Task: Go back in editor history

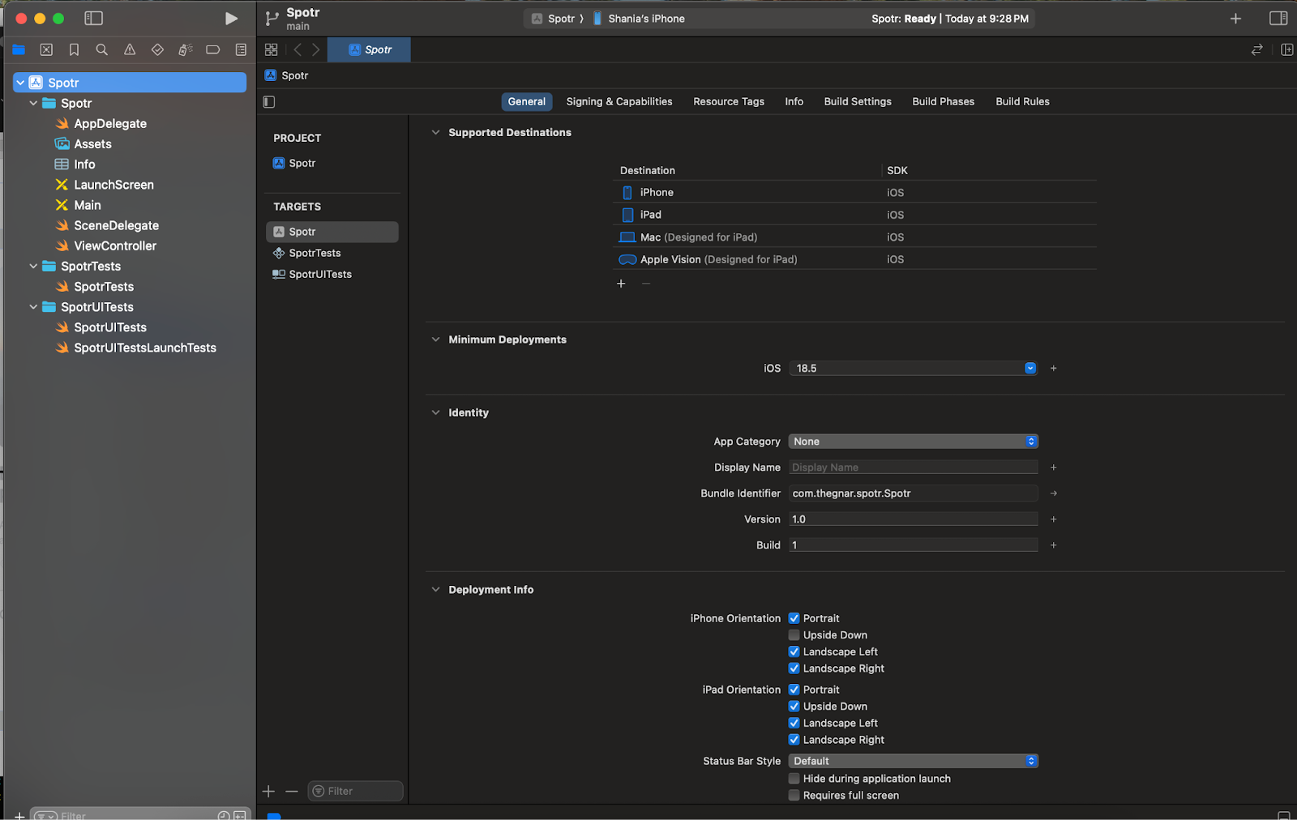Action: [297, 49]
